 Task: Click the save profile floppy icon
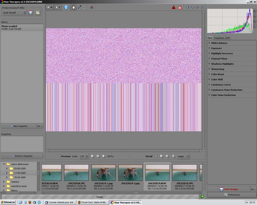pos(31,13)
